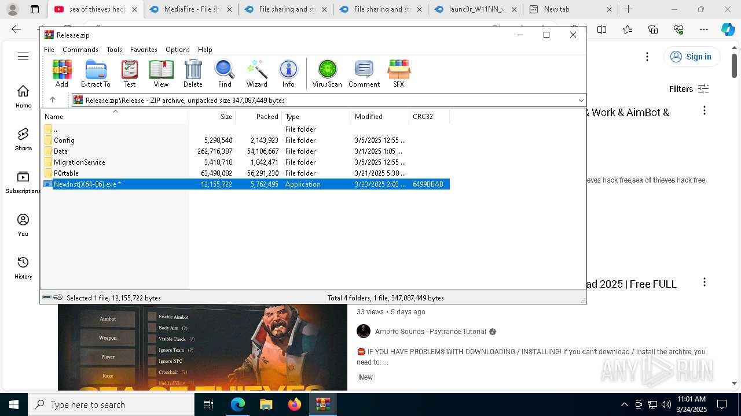Select the MigrationService folder row

[246, 162]
